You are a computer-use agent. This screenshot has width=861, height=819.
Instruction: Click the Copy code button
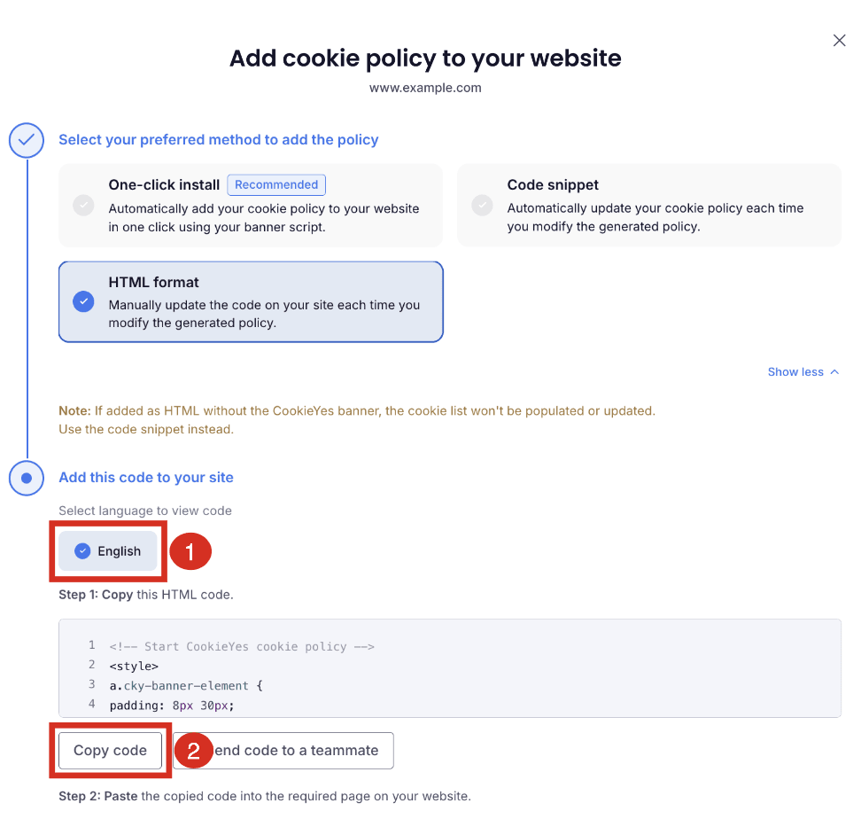tap(111, 751)
